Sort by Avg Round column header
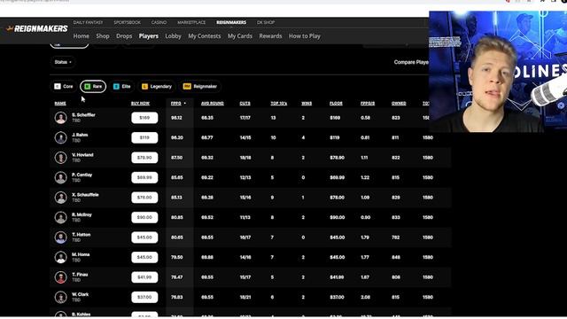The image size is (567, 319). click(213, 104)
